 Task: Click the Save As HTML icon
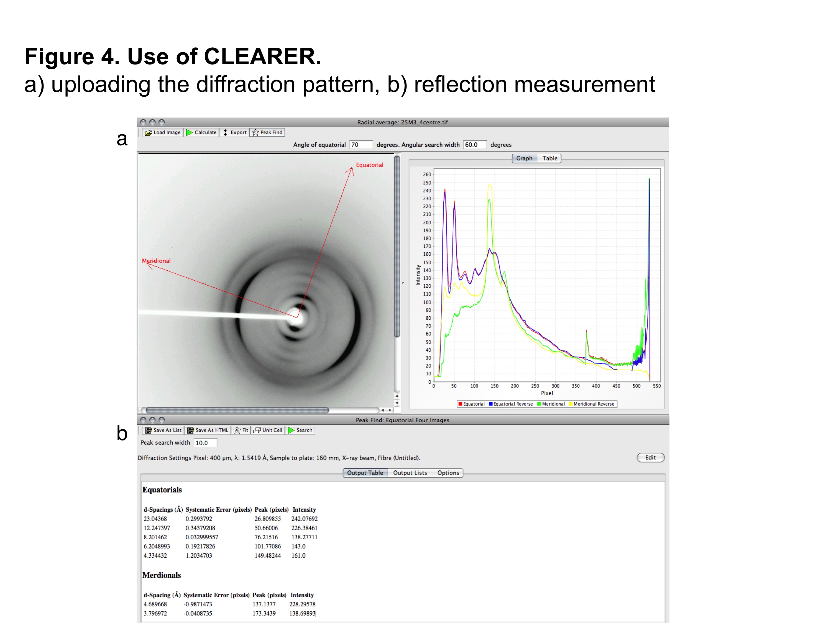click(190, 430)
